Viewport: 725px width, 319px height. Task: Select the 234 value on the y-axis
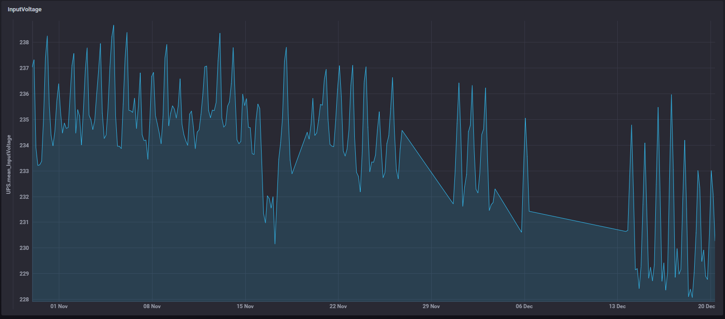(24, 145)
